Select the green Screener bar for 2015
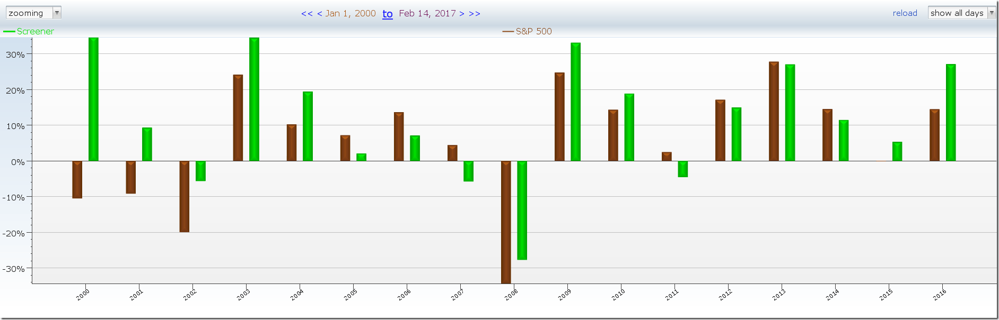 pyautogui.click(x=897, y=151)
